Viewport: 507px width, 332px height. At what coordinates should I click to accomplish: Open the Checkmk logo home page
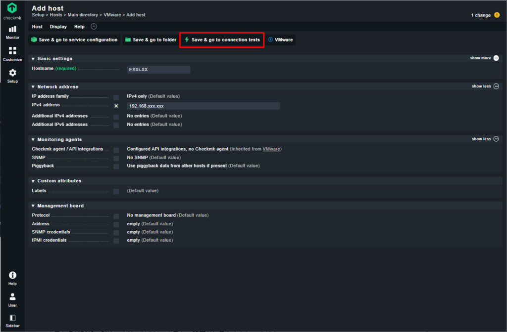pyautogui.click(x=12, y=11)
